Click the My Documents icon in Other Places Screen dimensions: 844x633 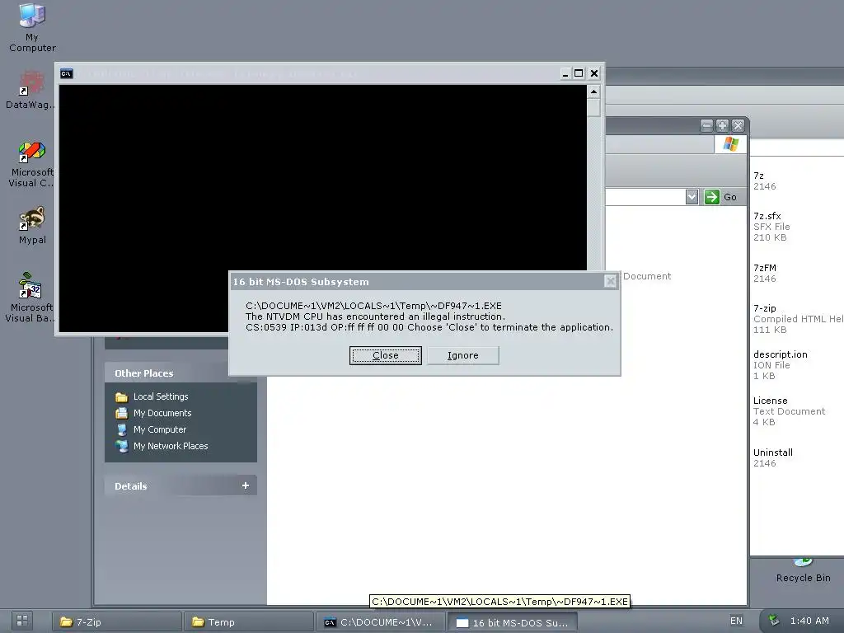[x=122, y=414]
